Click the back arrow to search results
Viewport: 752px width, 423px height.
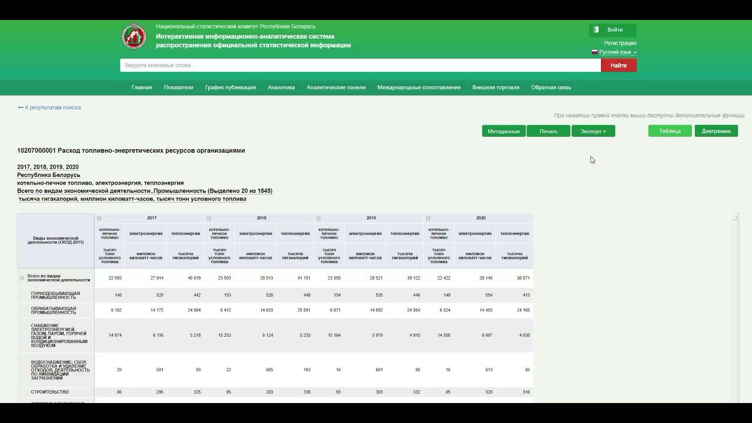21,108
